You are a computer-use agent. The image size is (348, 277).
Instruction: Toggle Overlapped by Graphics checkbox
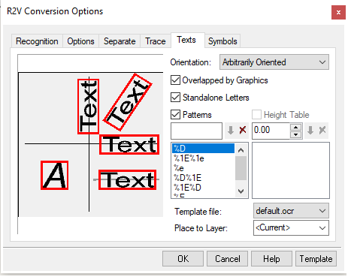(175, 80)
